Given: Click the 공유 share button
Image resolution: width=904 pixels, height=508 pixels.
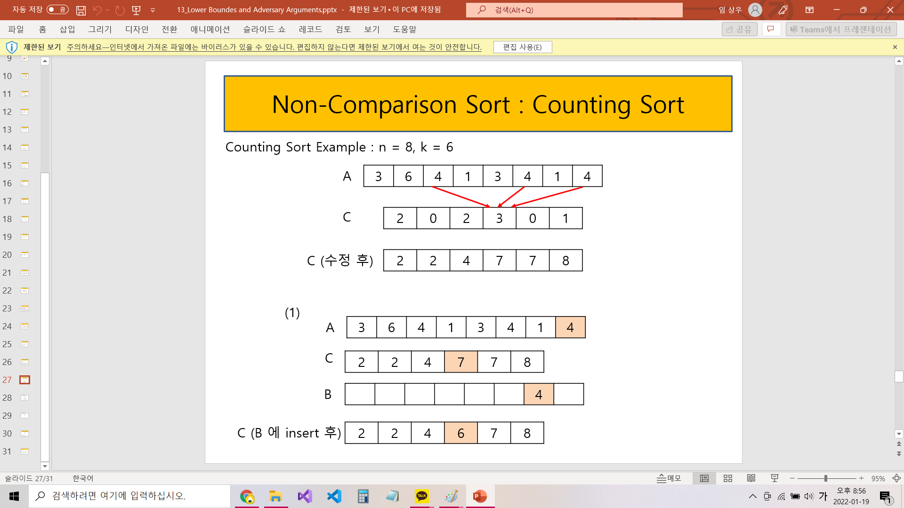Looking at the screenshot, I should (x=739, y=29).
